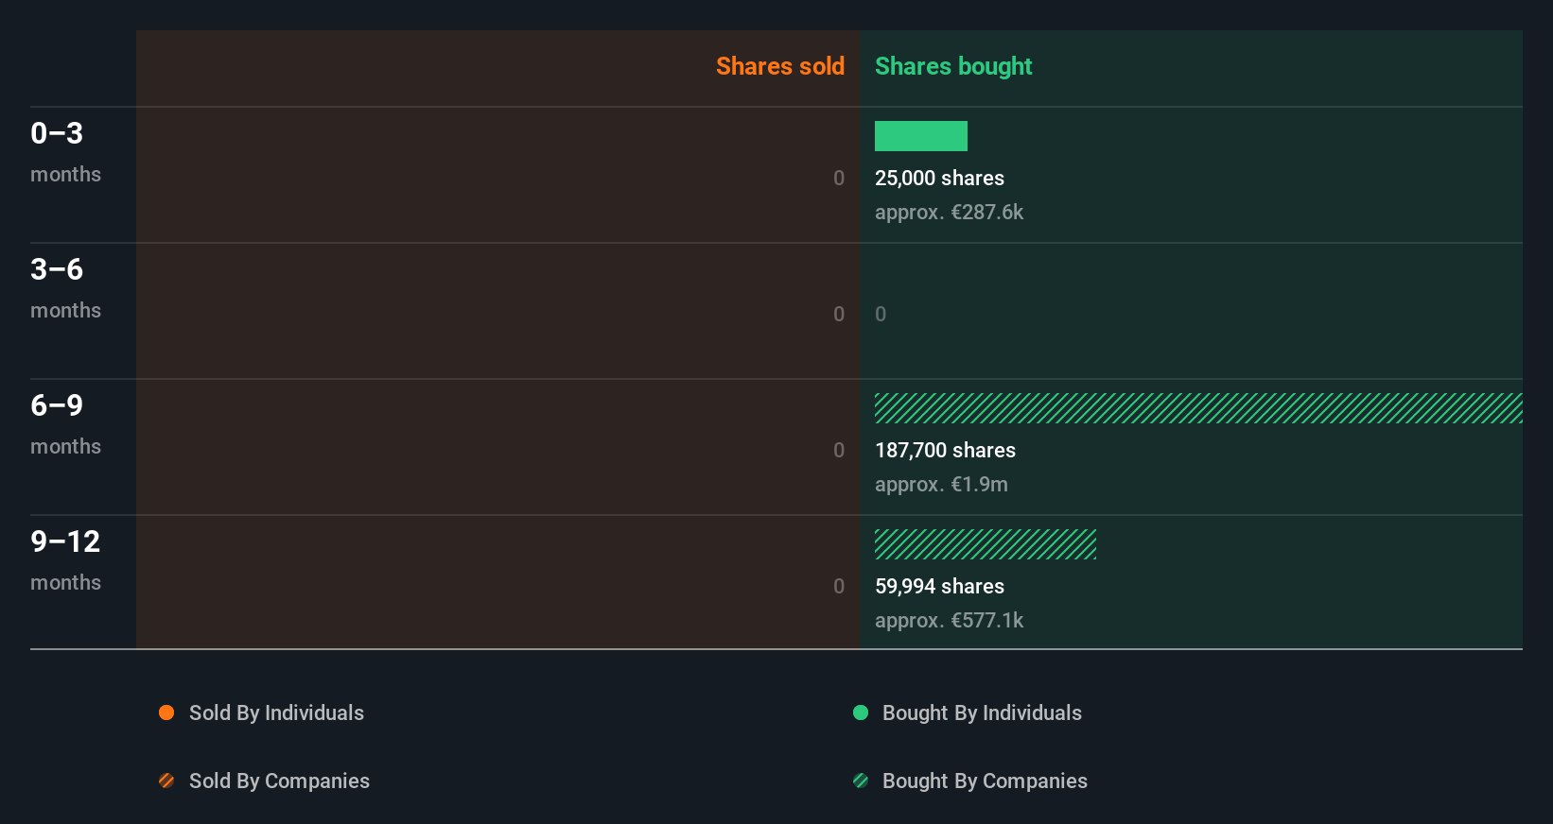Click the 187,700 shares value
Screen dimensions: 1553x824
945,450
